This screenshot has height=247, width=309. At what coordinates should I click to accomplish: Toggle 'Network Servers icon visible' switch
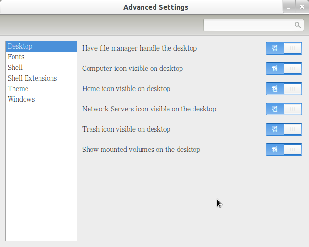pyautogui.click(x=284, y=109)
